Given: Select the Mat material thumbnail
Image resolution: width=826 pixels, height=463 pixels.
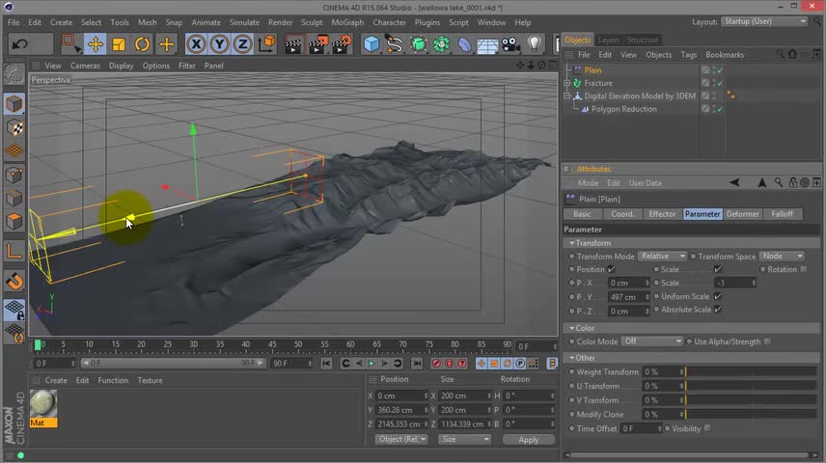Looking at the screenshot, I should (x=42, y=403).
